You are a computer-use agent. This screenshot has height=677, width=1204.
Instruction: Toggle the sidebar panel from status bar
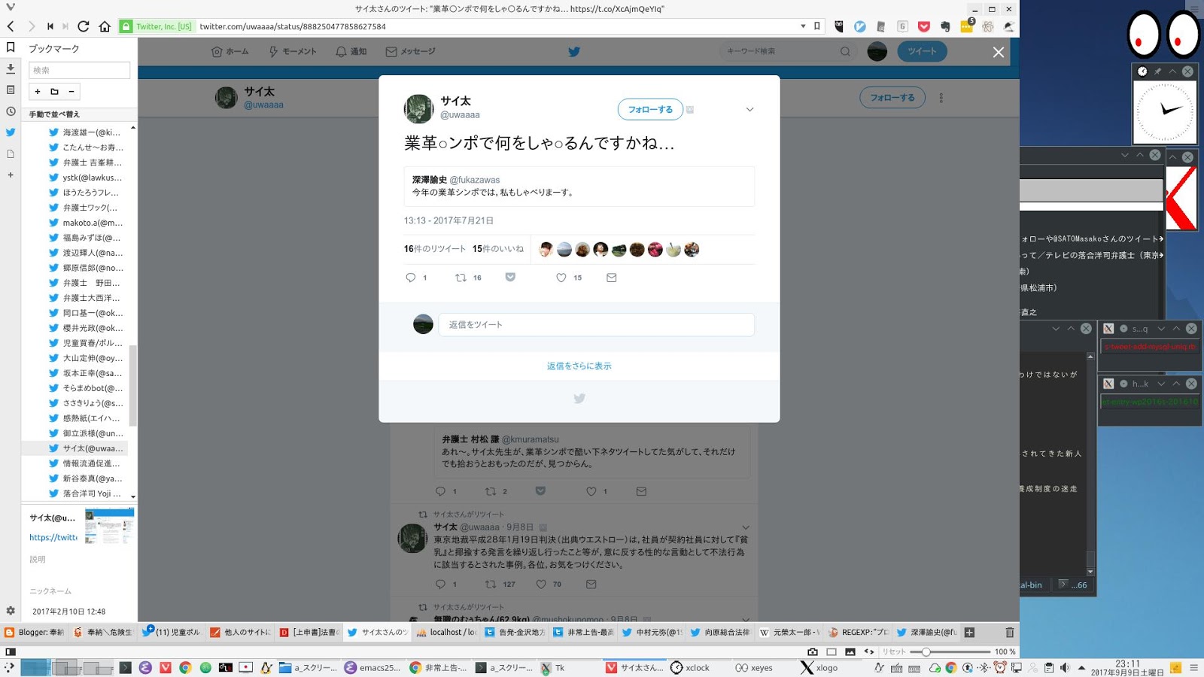[x=11, y=651]
